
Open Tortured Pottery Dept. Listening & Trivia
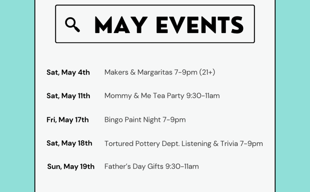point(184,144)
